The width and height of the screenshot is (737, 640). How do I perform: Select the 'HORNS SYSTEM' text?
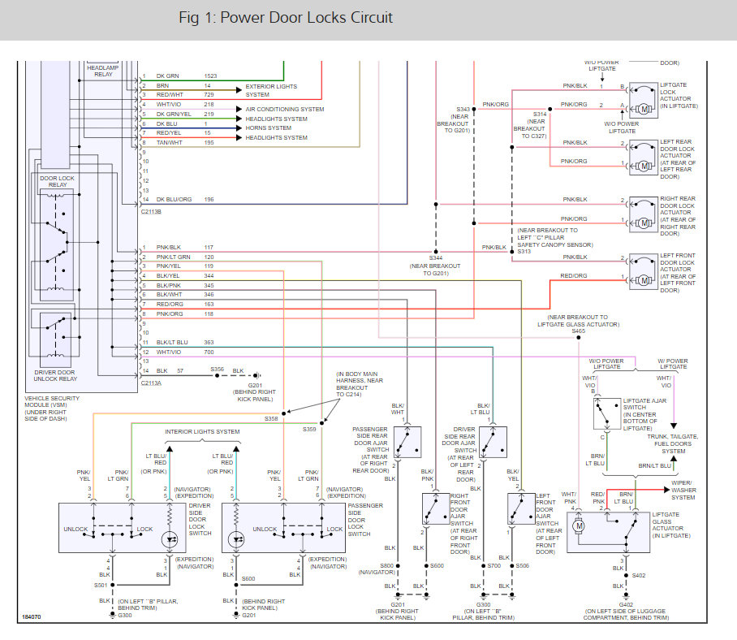(269, 128)
